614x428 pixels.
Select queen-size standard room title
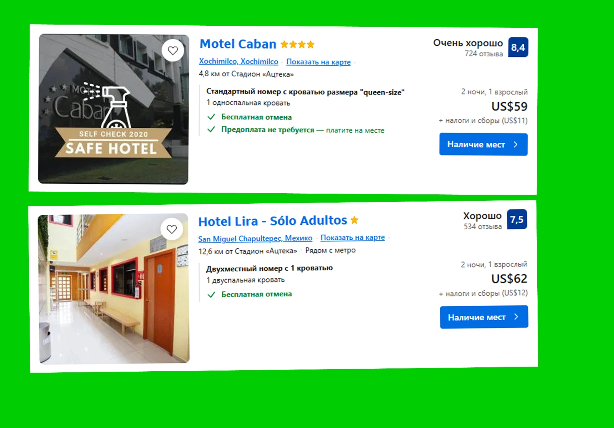305,92
